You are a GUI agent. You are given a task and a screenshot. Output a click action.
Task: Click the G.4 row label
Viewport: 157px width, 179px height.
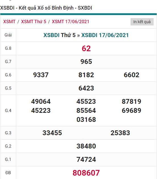point(8,111)
